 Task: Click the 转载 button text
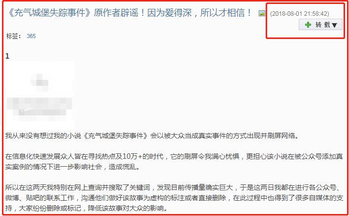322,25
